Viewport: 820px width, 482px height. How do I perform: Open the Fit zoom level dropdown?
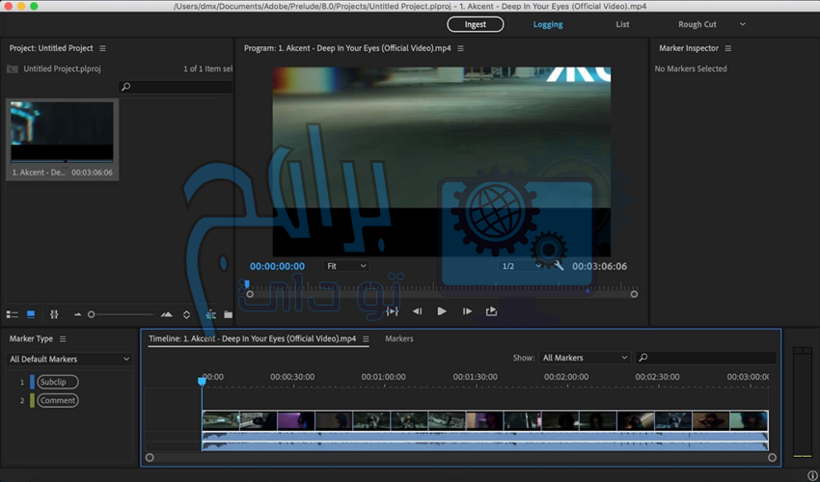click(x=346, y=266)
